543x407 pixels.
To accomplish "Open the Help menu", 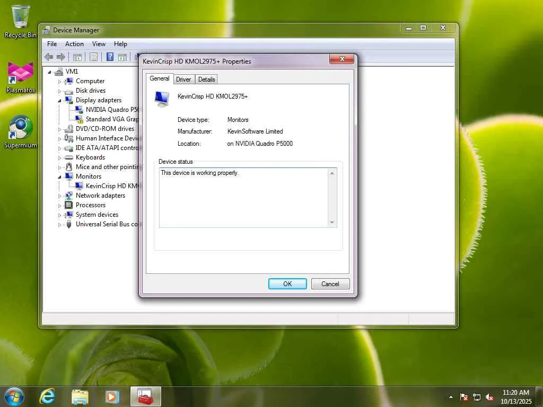I will 120,44.
